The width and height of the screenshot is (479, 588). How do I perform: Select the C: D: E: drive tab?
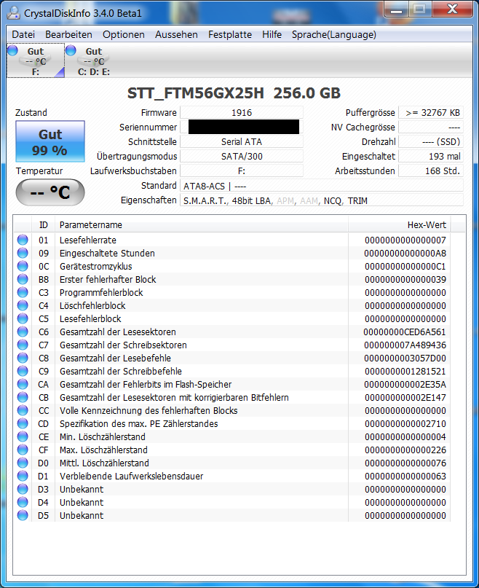(x=94, y=60)
